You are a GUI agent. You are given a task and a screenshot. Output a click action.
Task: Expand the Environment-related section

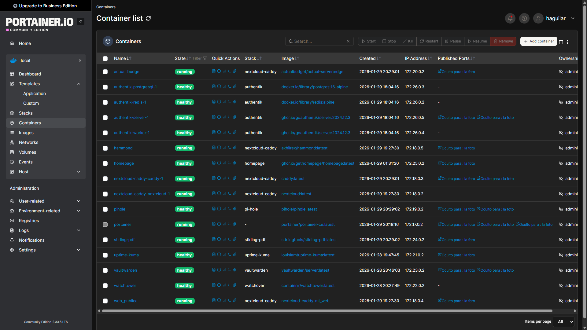click(46, 211)
